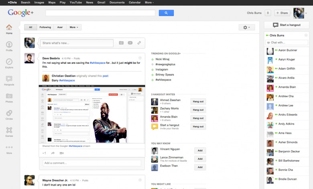Click +Chris in the top bar

pyautogui.click(x=12, y=2)
